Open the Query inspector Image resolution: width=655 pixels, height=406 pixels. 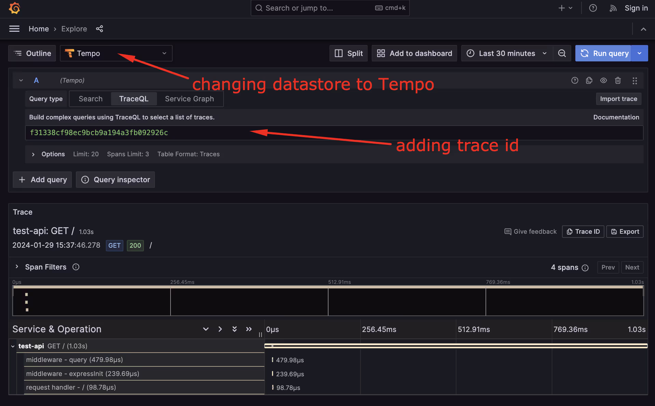coord(116,179)
